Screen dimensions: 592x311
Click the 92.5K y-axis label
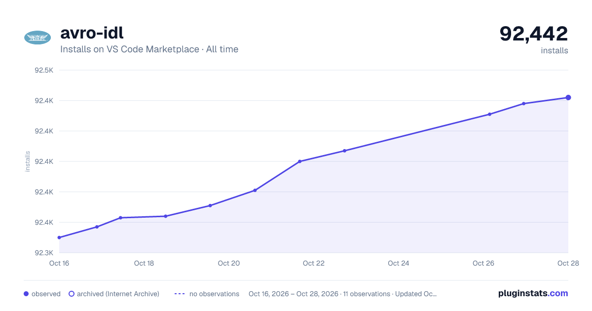[44, 70]
